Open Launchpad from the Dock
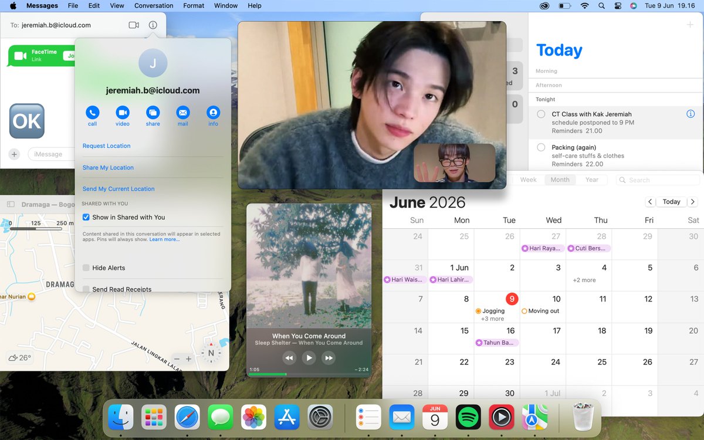This screenshot has width=704, height=440. tap(154, 418)
